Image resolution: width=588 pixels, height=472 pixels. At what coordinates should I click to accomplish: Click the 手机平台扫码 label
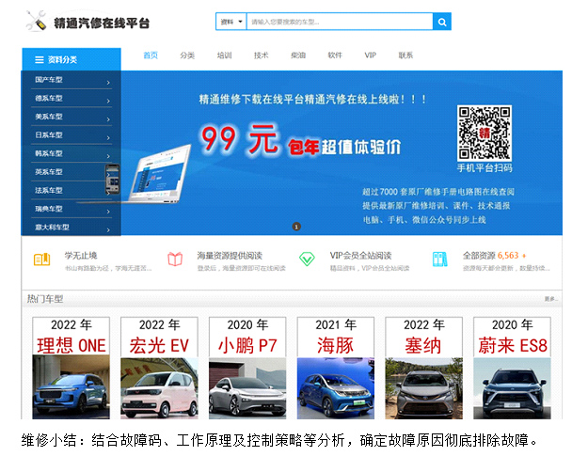(x=485, y=167)
